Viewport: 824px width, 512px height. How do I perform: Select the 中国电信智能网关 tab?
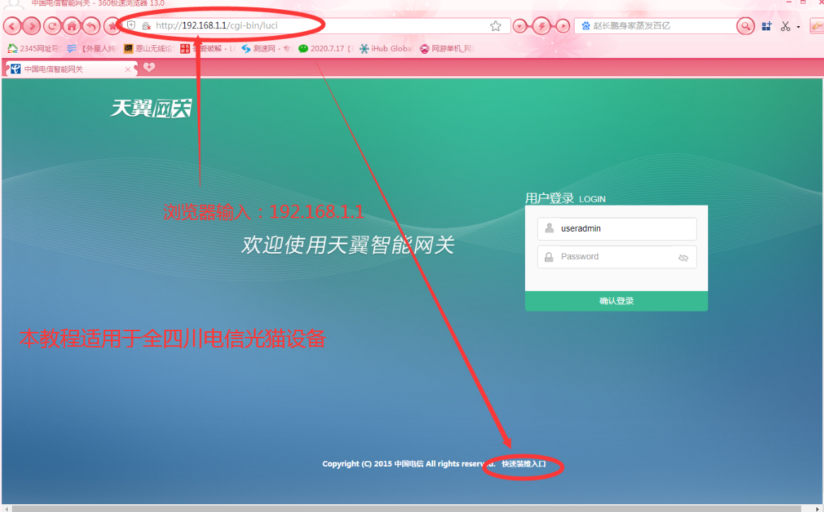(x=71, y=69)
